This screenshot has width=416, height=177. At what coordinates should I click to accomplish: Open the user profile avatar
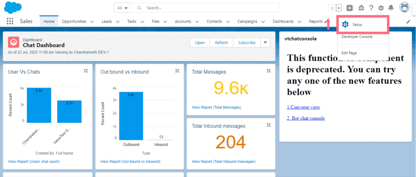point(404,7)
